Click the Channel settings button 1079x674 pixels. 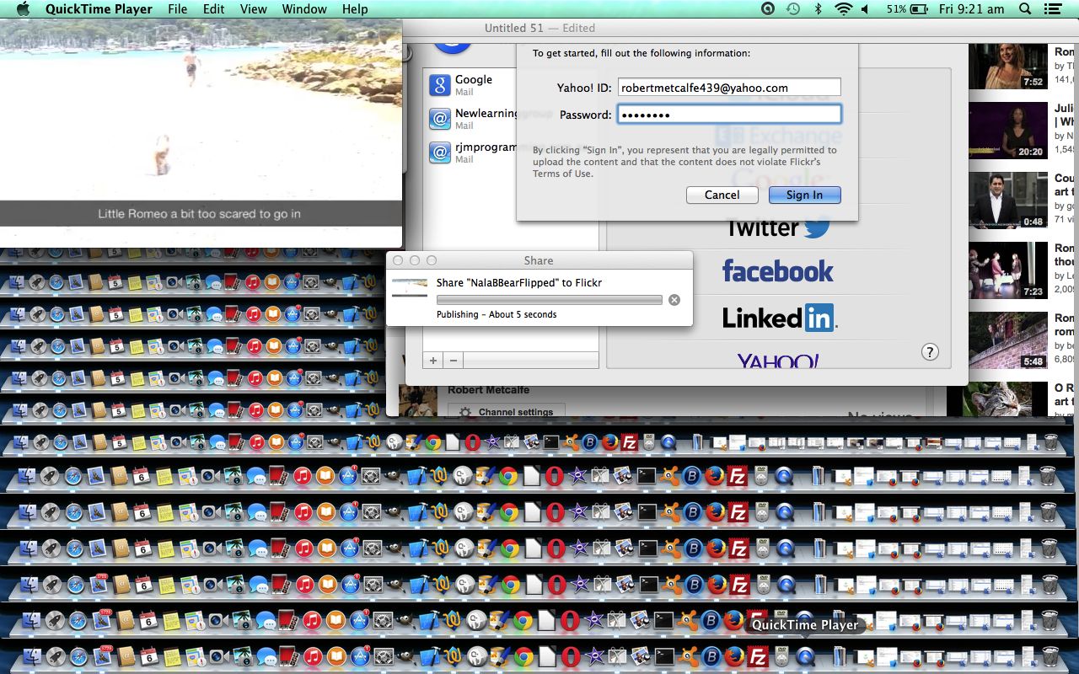pos(506,412)
